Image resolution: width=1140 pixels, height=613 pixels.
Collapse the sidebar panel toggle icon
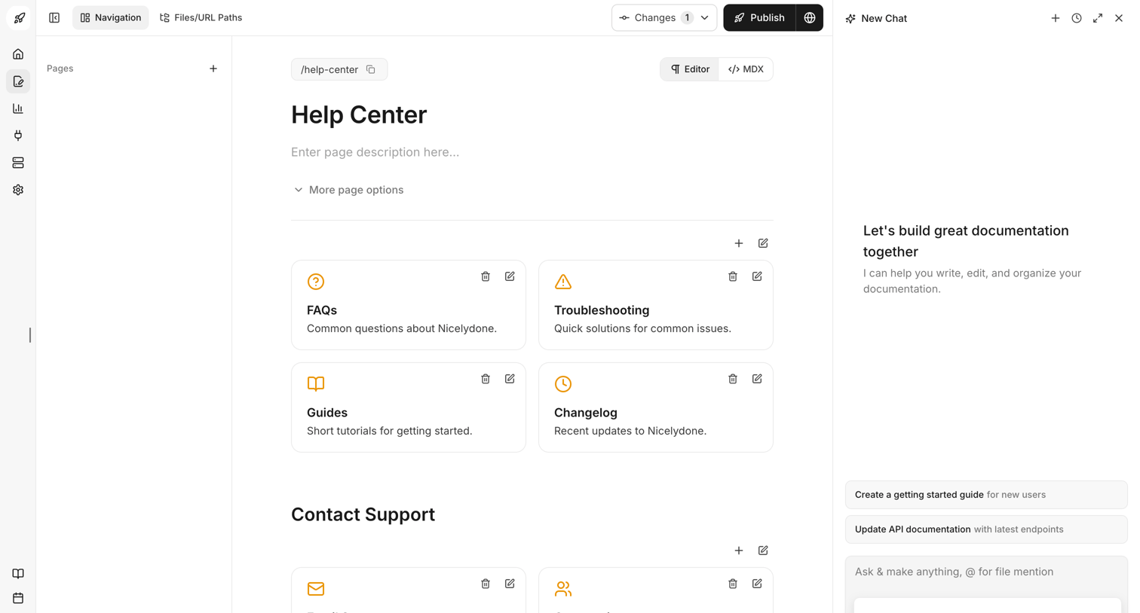point(54,17)
